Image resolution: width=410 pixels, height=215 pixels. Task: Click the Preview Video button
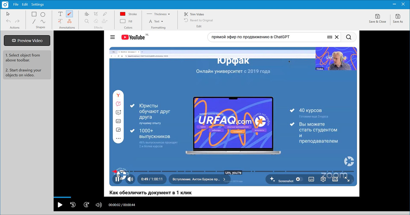27,41
